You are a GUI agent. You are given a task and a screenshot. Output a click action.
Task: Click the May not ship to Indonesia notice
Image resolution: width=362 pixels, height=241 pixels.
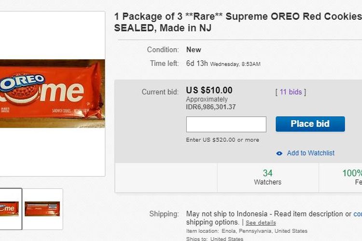(265, 214)
